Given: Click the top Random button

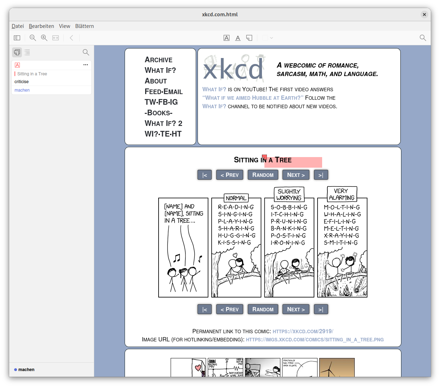Looking at the screenshot, I should point(263,175).
